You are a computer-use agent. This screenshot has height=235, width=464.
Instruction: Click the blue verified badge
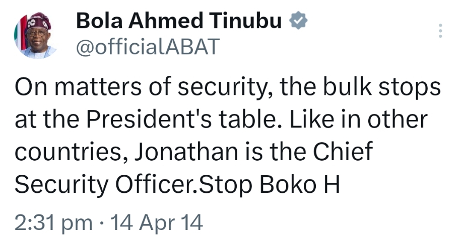click(298, 21)
